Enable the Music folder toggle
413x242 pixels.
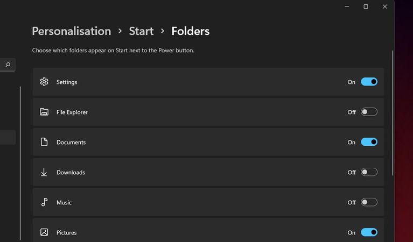[369, 202]
